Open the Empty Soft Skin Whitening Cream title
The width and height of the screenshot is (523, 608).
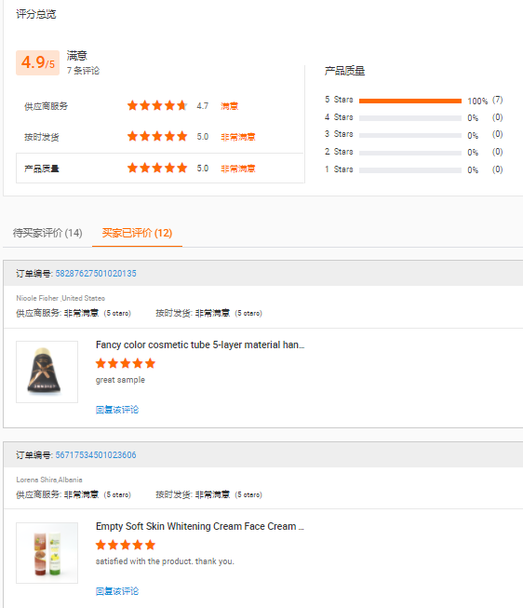[200, 526]
